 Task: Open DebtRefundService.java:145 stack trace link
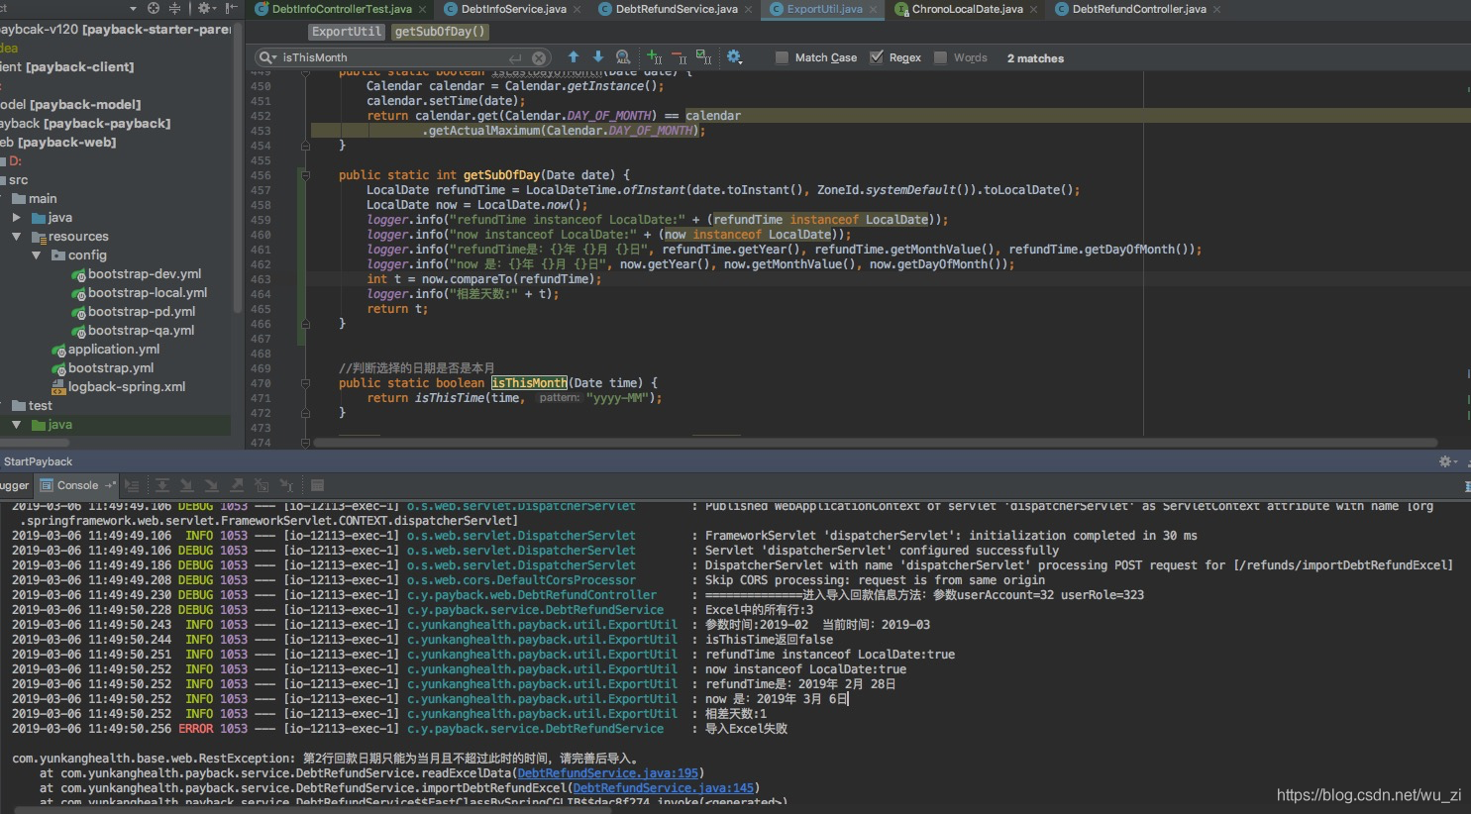(663, 788)
